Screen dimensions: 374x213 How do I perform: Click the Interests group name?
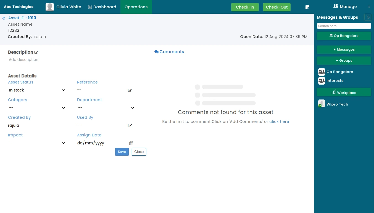tap(335, 81)
